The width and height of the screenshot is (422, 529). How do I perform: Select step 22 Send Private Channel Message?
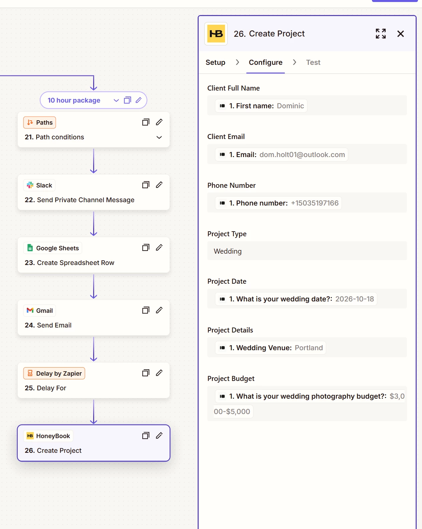point(93,192)
